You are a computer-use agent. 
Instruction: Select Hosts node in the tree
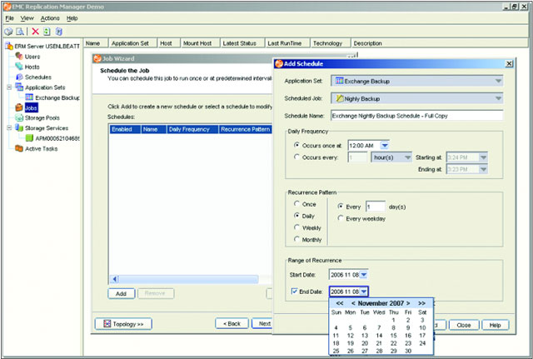tap(32, 67)
